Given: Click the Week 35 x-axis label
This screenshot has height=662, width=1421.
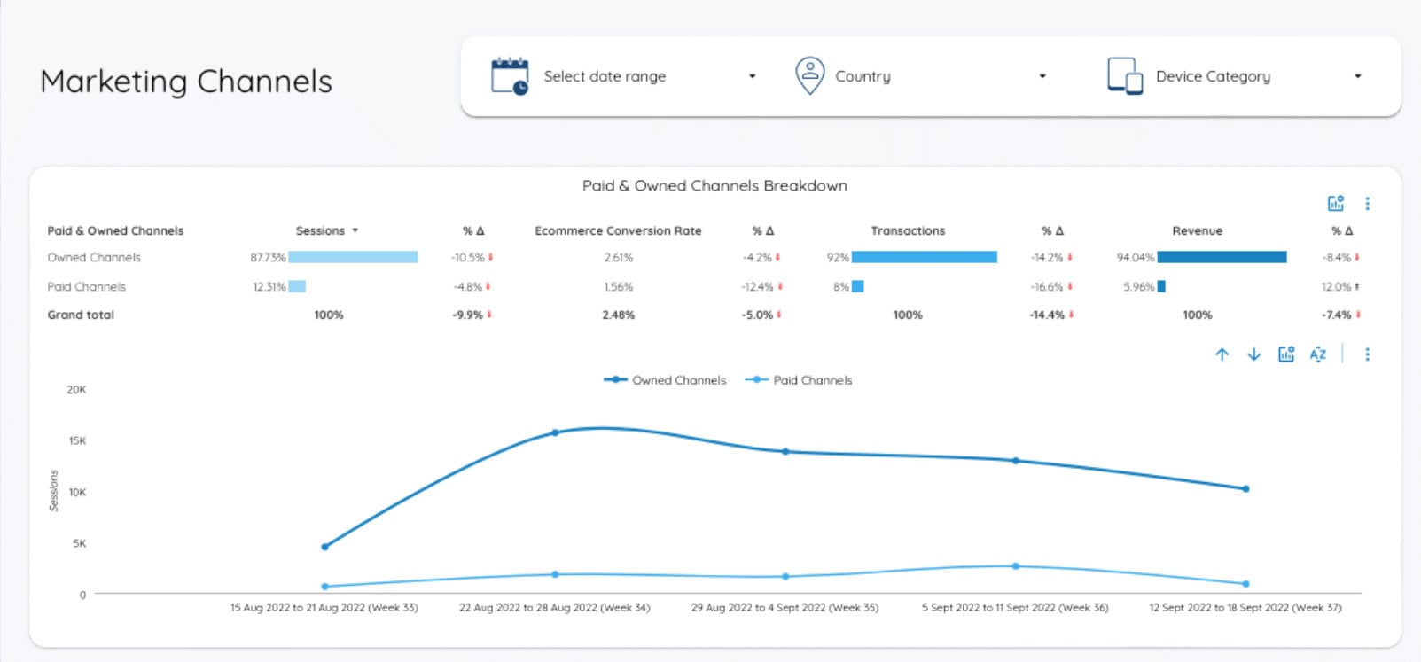Looking at the screenshot, I should tap(785, 608).
